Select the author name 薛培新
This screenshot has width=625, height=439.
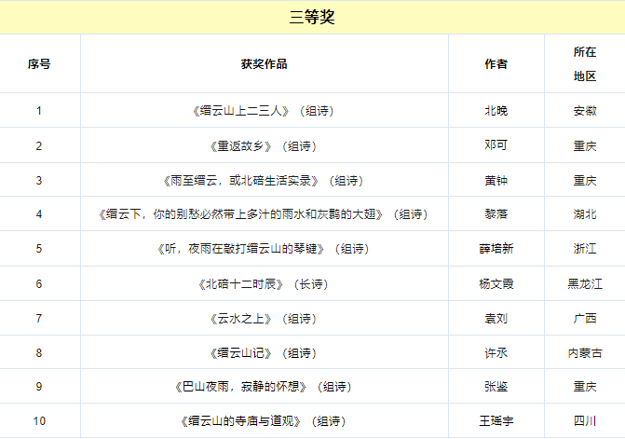coord(496,249)
